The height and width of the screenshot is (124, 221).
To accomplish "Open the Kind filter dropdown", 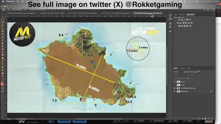I will (179, 72).
